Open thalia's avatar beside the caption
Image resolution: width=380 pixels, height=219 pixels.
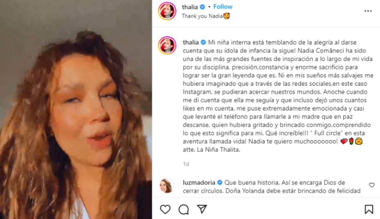[167, 45]
